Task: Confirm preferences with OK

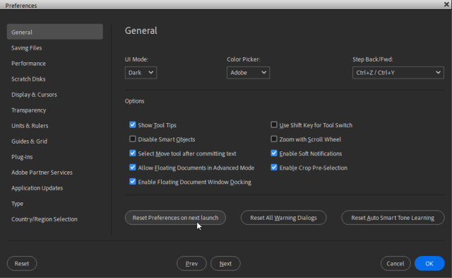Action: click(429, 264)
